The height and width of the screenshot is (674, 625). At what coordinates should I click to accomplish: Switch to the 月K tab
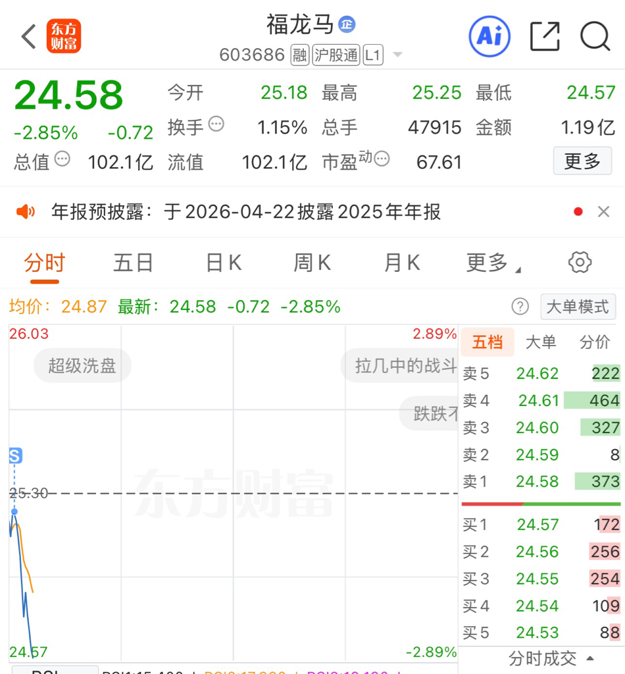pos(402,263)
